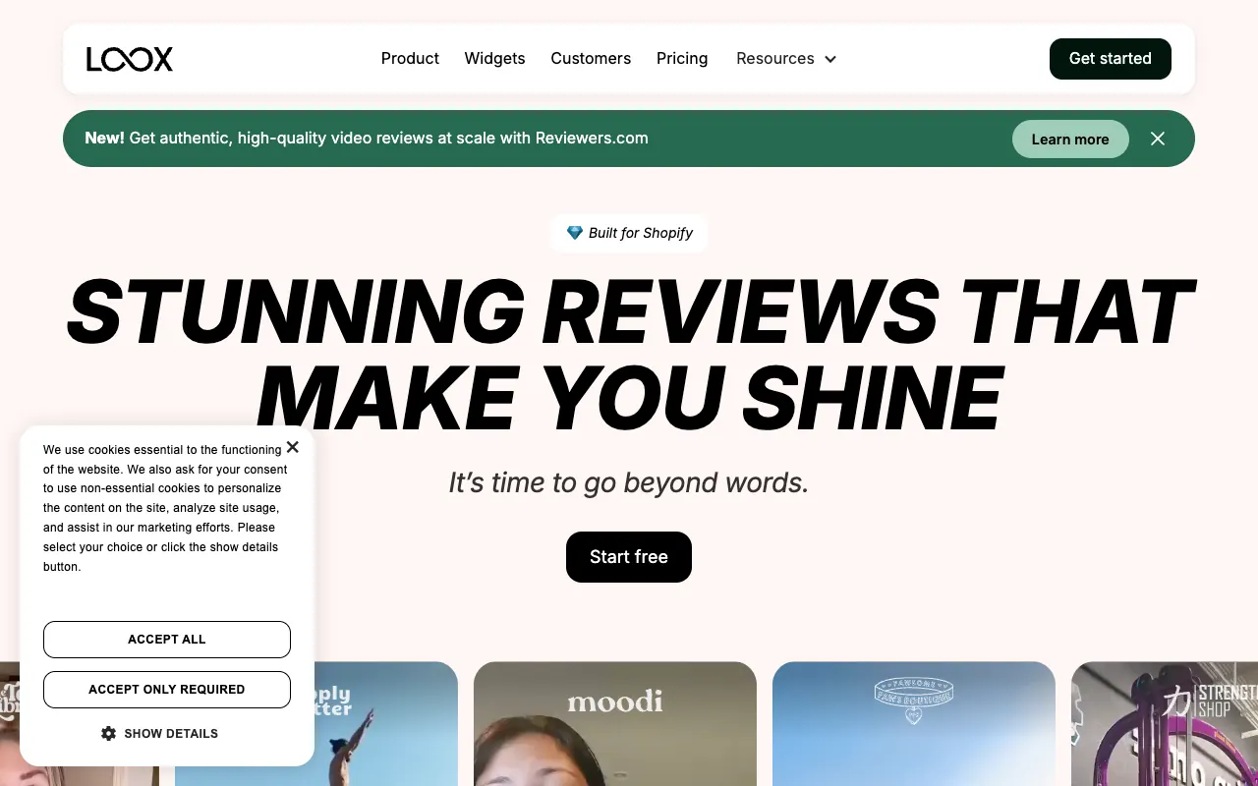Click the tagline "It's time to go beyond words."

click(x=629, y=482)
